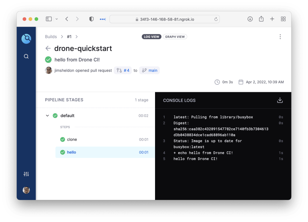Screen dimensions: 308x222
Task: Click the green check icon on hello step
Action: click(x=62, y=152)
